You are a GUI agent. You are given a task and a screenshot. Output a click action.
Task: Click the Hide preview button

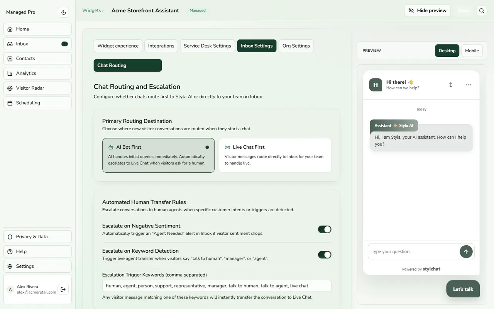[x=428, y=10]
